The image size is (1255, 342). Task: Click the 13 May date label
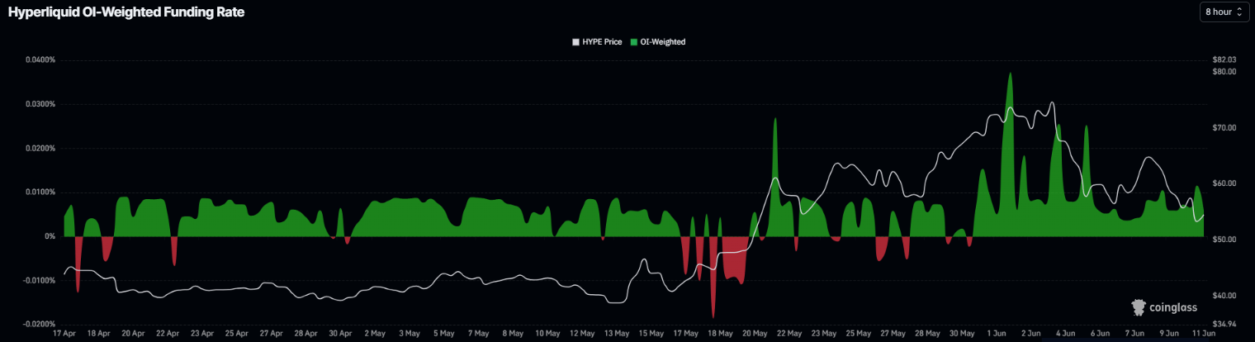pyautogui.click(x=615, y=333)
